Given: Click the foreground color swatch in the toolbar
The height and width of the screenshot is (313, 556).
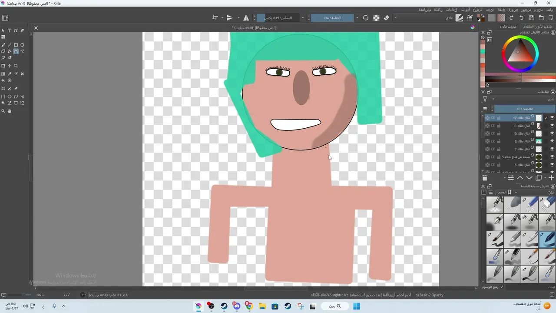Looking at the screenshot, I should (x=480, y=17).
